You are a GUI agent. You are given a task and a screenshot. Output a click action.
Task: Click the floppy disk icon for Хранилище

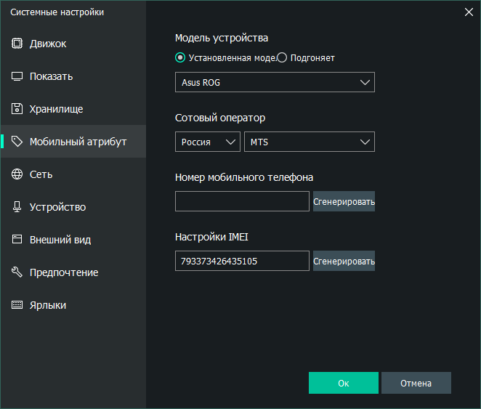coord(17,109)
